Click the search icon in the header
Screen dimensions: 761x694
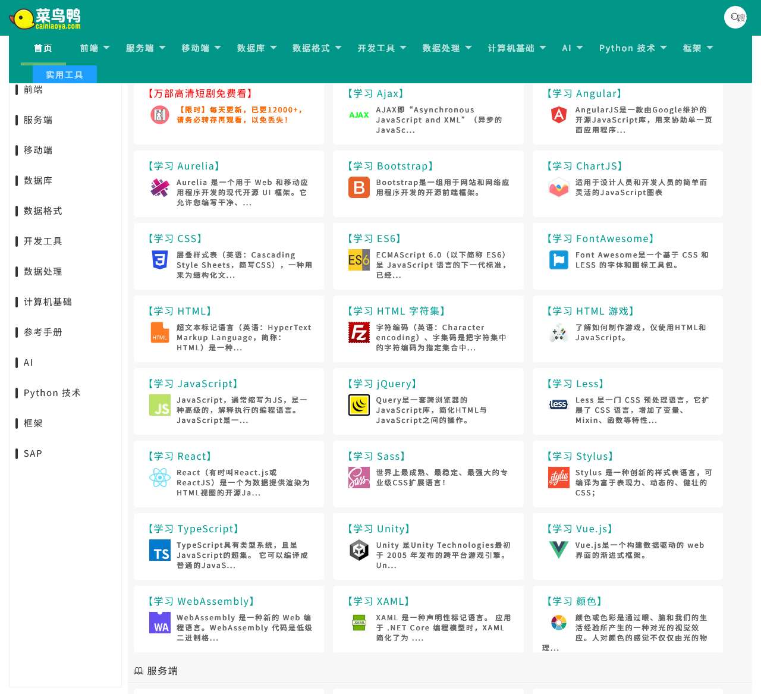click(x=735, y=17)
